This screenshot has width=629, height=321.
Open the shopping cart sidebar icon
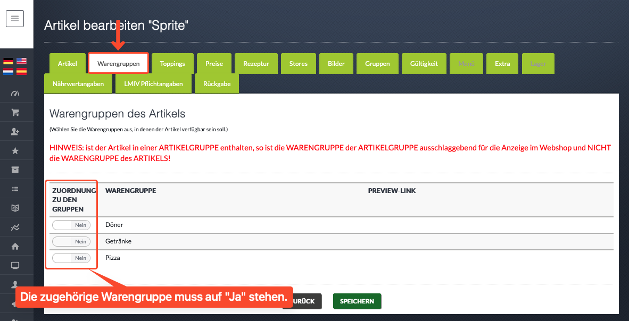(15, 113)
